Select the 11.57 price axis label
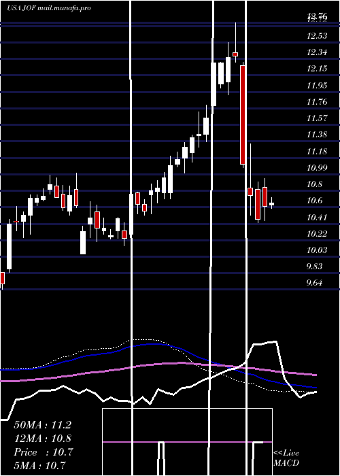 click(317, 118)
